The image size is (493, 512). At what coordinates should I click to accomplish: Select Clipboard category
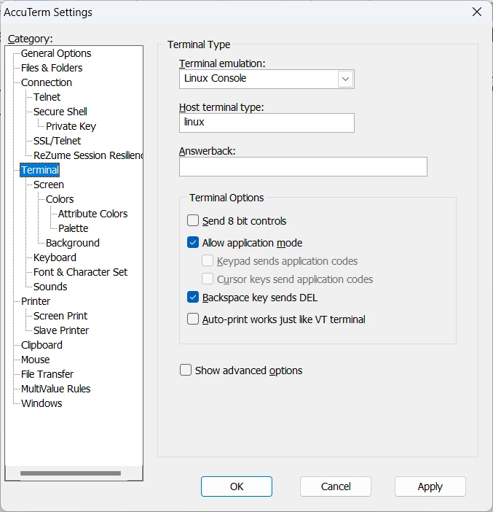tap(42, 345)
